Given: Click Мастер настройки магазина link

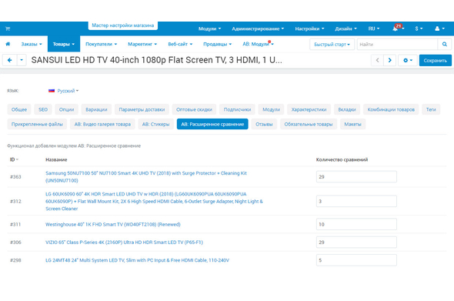Looking at the screenshot, I should [x=123, y=25].
